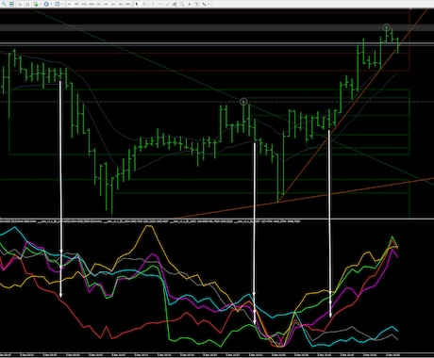Image resolution: width=434 pixels, height=358 pixels.
Task: Switch chart to MN monthly timeframe
Action: point(128,4)
